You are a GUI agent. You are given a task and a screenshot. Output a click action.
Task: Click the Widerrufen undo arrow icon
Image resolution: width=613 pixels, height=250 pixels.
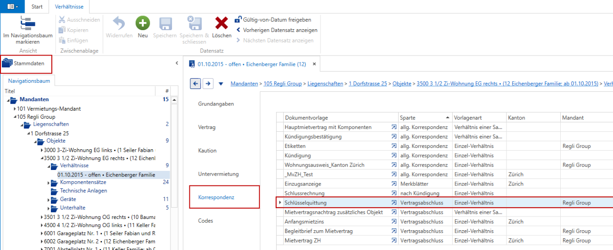(x=119, y=24)
